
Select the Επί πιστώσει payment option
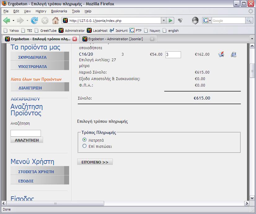pos(84,146)
